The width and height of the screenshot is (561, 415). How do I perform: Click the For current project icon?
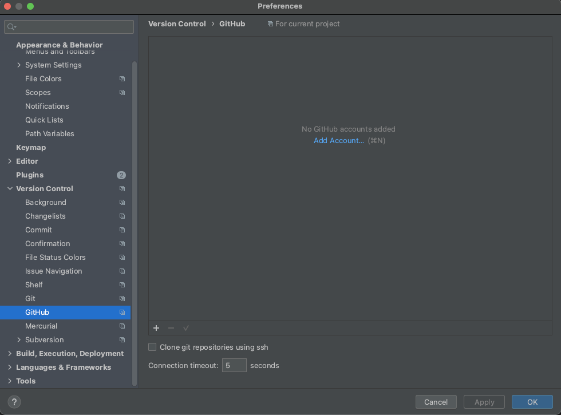270,24
